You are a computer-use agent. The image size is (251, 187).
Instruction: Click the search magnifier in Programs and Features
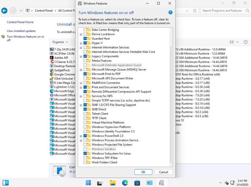pyautogui.click(x=247, y=11)
